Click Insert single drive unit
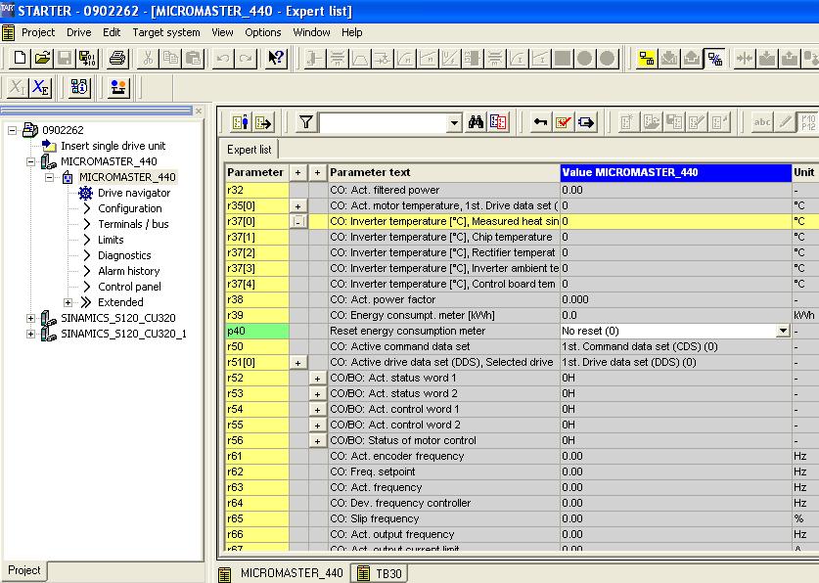This screenshot has width=819, height=583. [113, 146]
